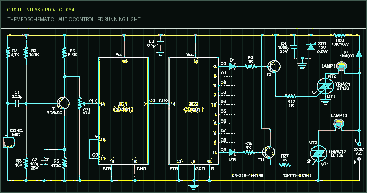
Task: Select the Q2 output label on IC2
Action: point(223,83)
